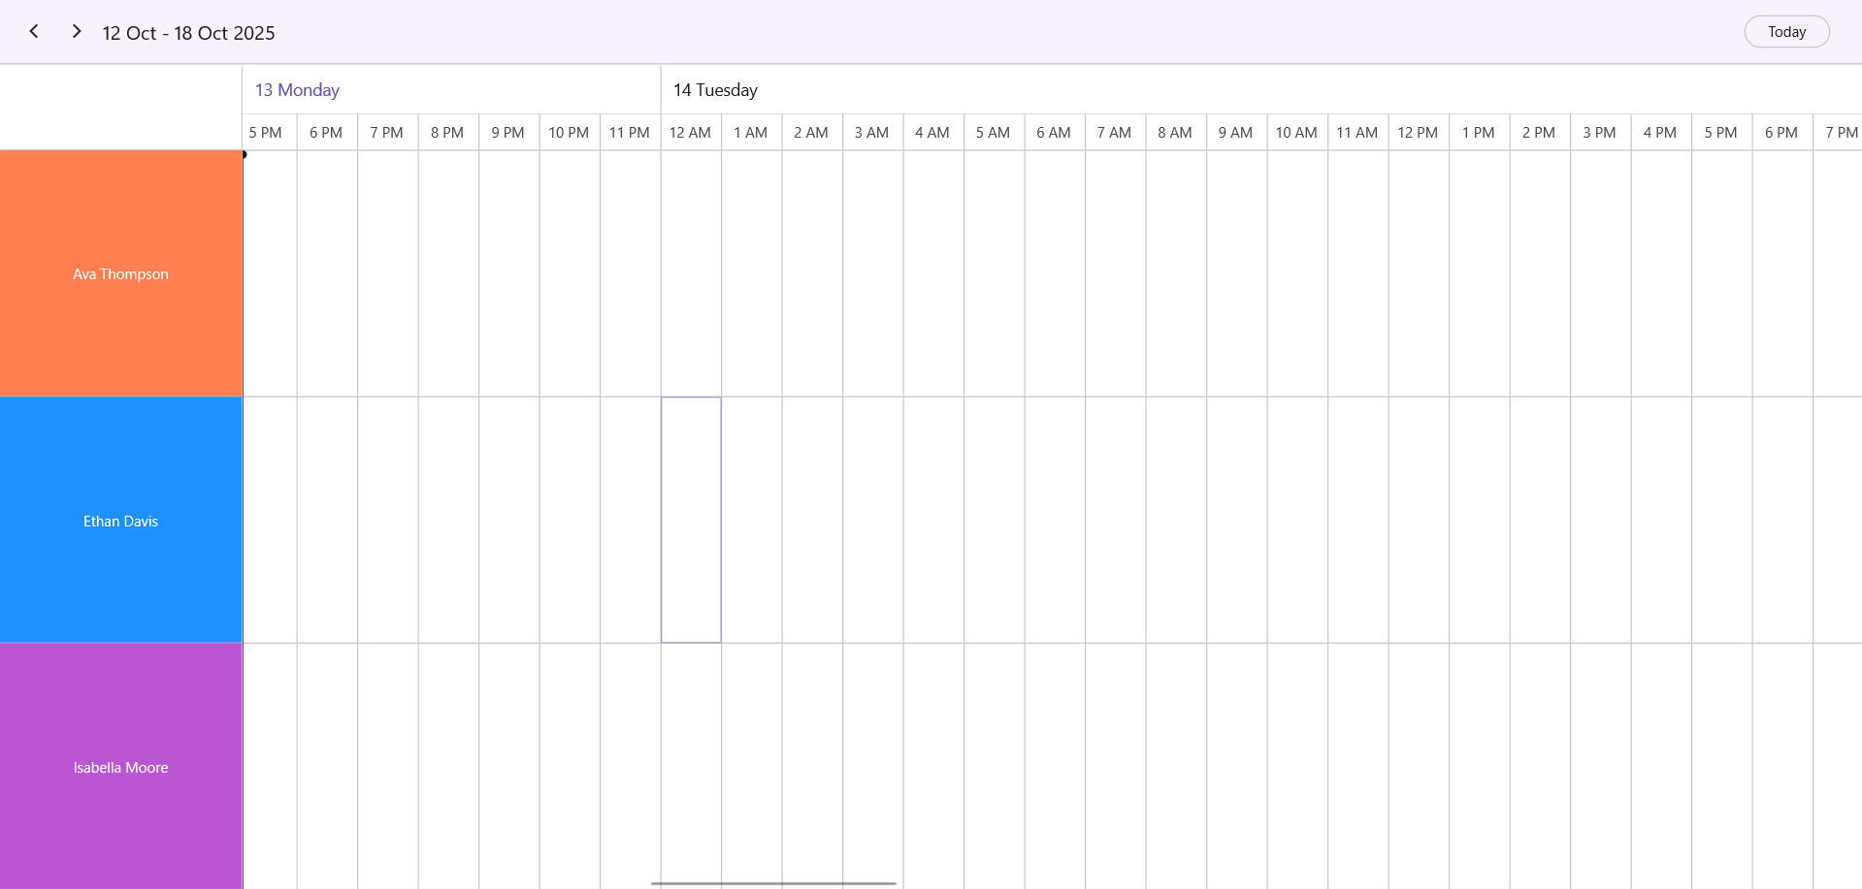
Task: Select the Ava Thompson resource row
Action: [120, 273]
